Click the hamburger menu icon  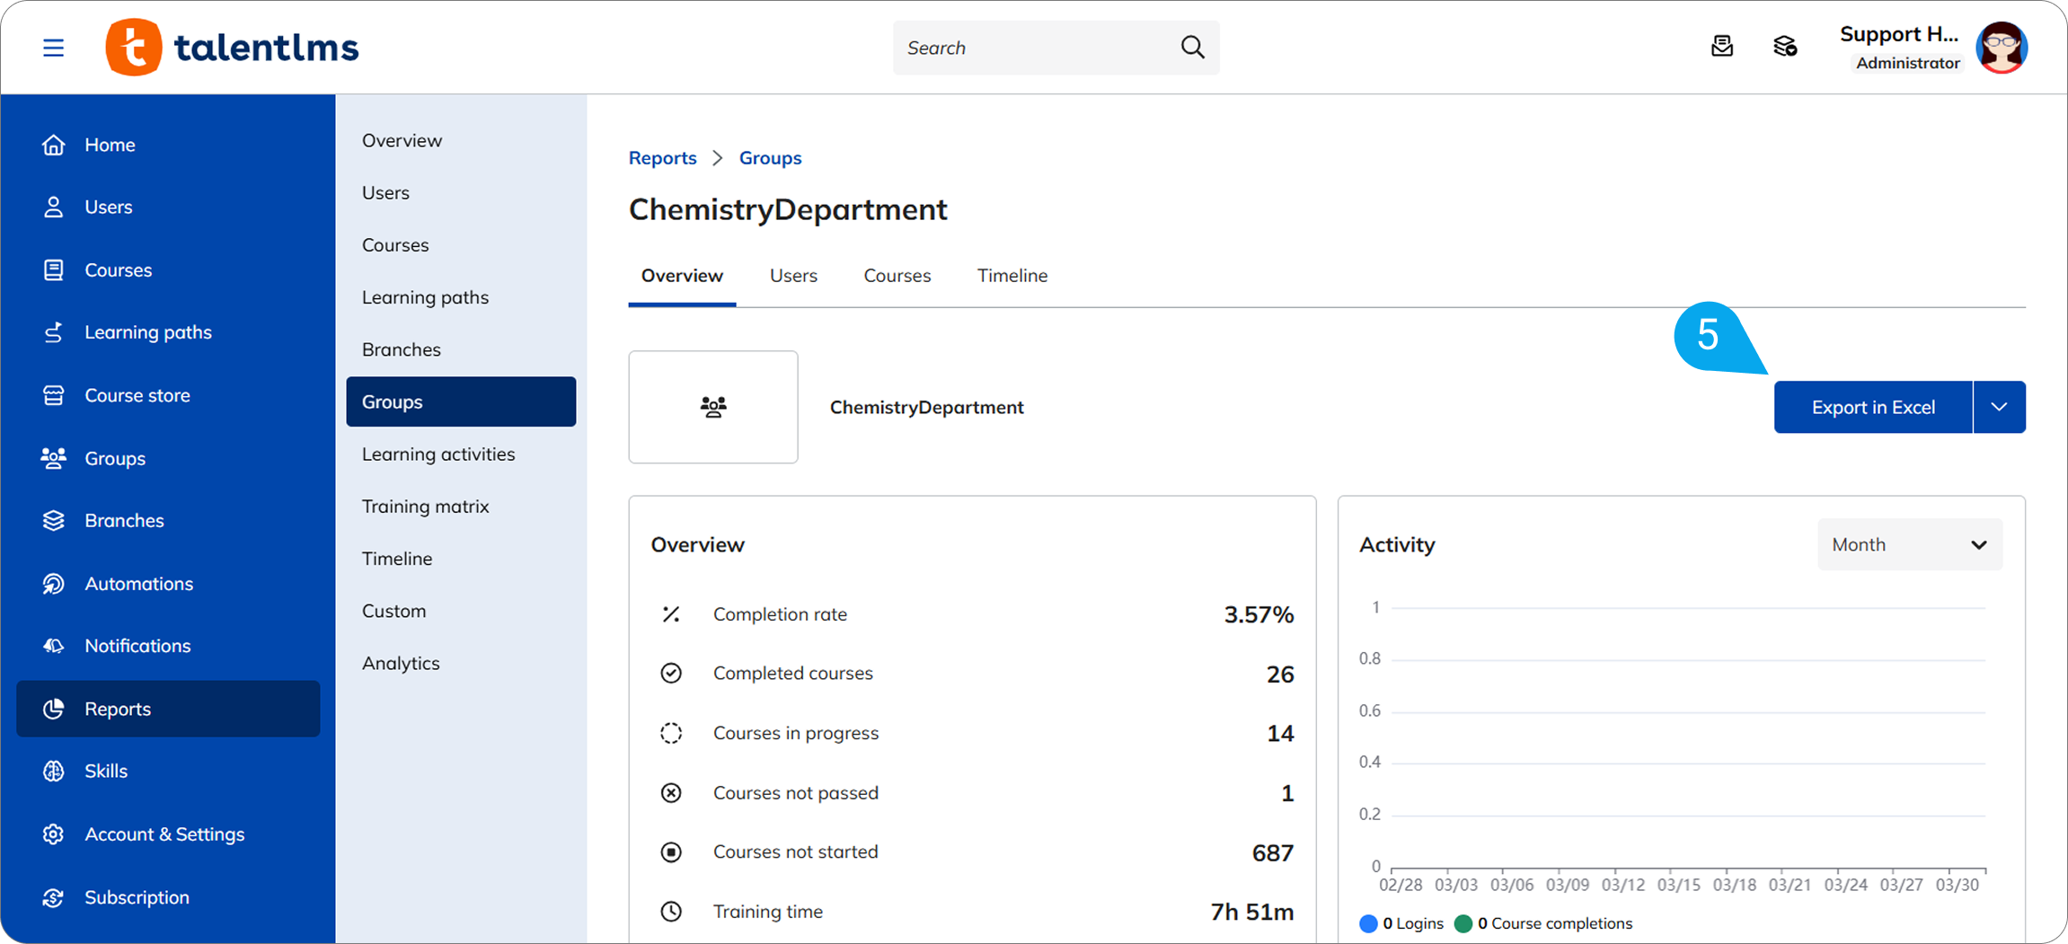[x=53, y=48]
